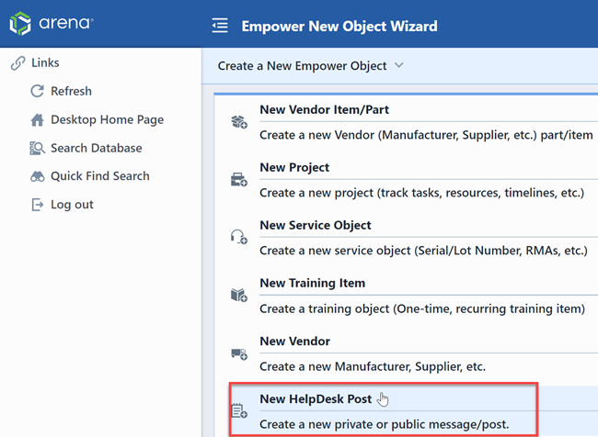Click the New HelpDesk Post notepad icon
Viewport: 598px width, 437px height.
coord(239,410)
